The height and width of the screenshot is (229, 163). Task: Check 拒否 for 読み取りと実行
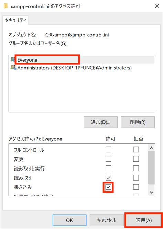(136, 168)
